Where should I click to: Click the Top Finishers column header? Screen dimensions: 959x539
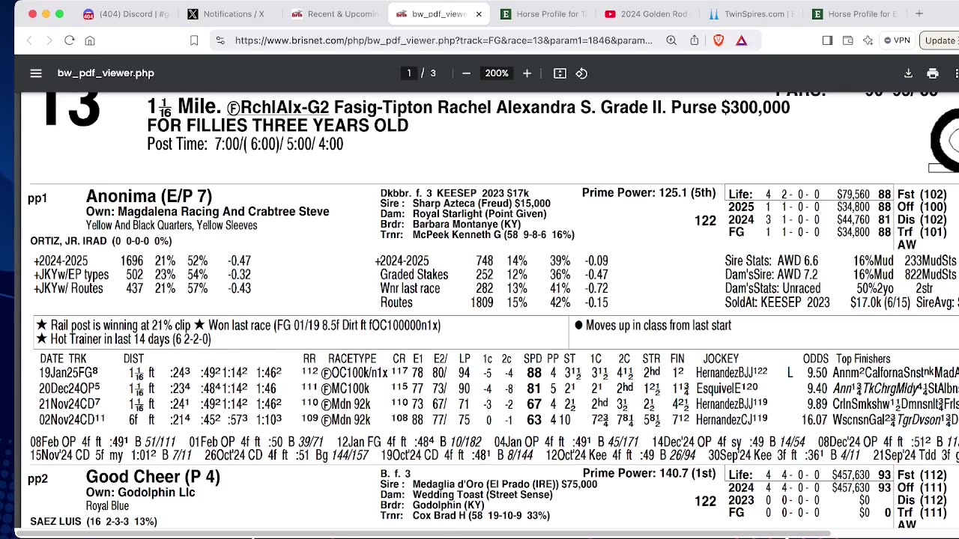point(863,359)
